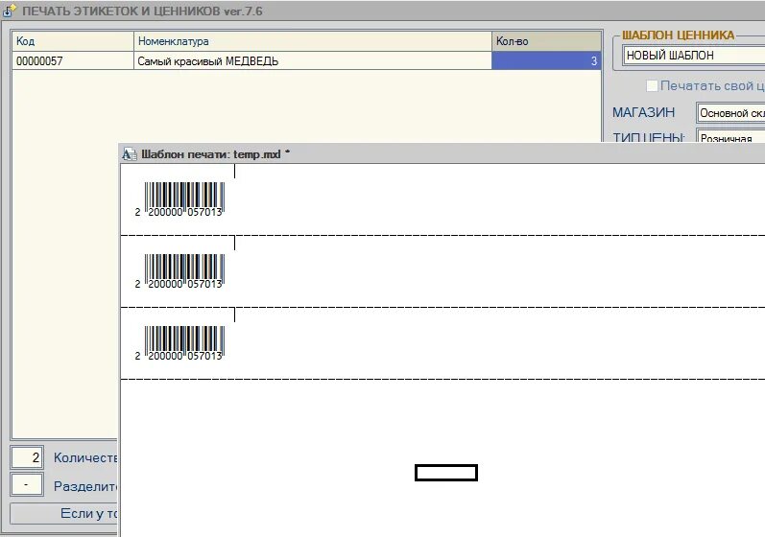This screenshot has width=765, height=537.
Task: Select the Номенклатура column header
Action: (313, 41)
